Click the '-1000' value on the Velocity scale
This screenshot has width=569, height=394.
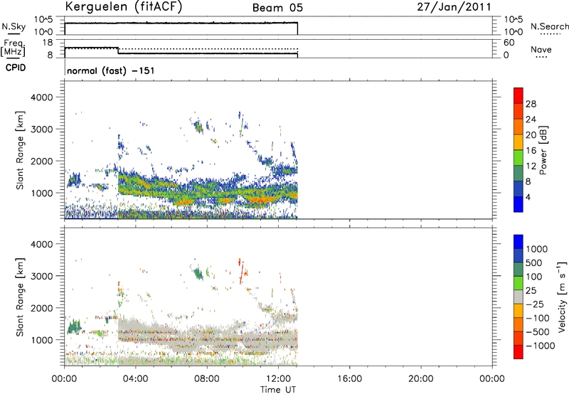coord(541,346)
